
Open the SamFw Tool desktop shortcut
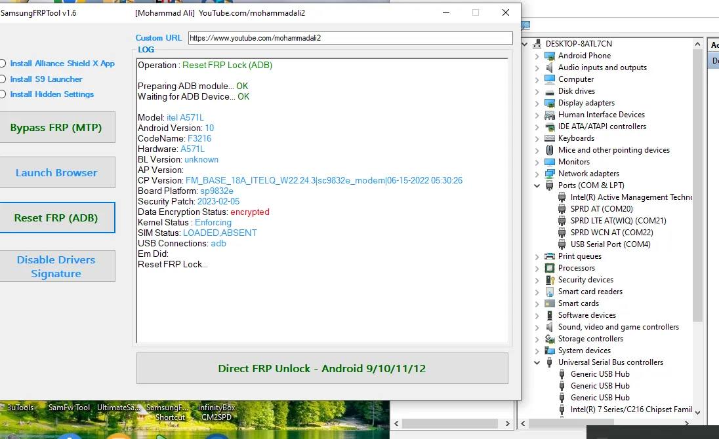69,408
